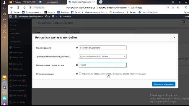Viewport: 189px width, 106px height.
Task: Close the Настройки WooCommerce tab
Action: point(94,2)
